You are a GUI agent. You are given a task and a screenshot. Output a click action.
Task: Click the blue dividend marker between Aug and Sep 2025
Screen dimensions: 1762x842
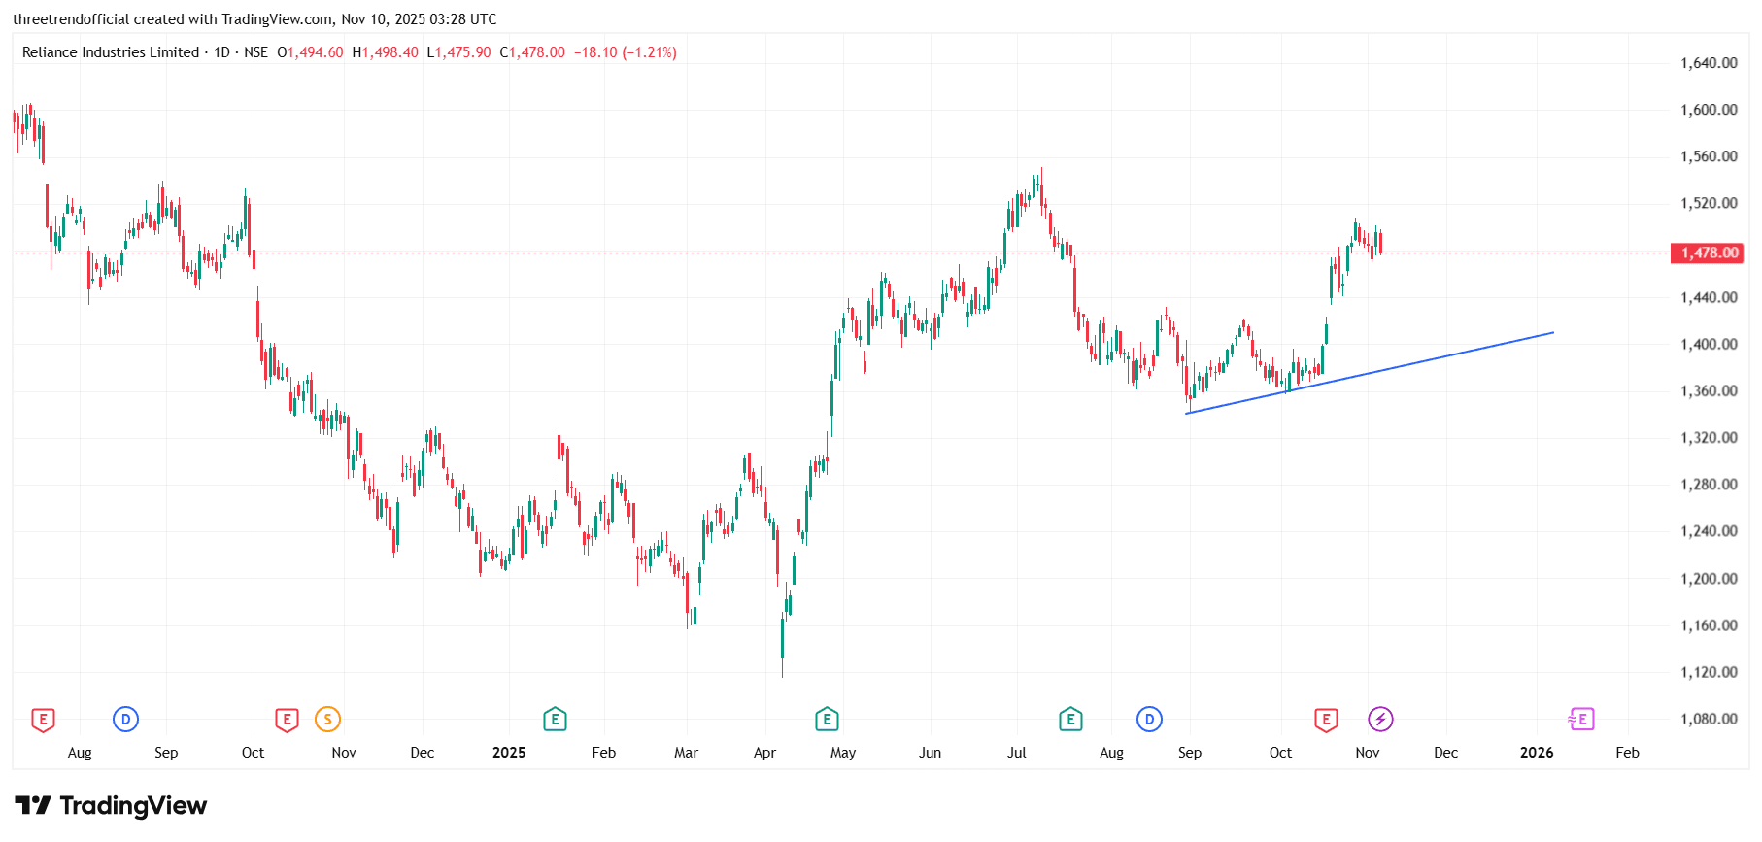pyautogui.click(x=1149, y=720)
